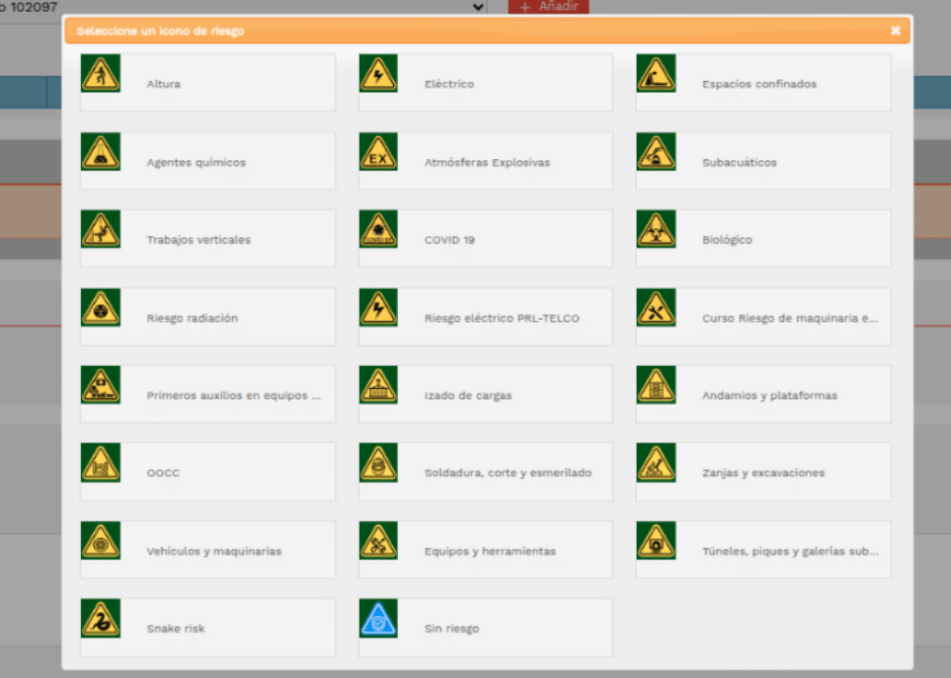Select the Subacuáticos risk icon

tap(656, 152)
